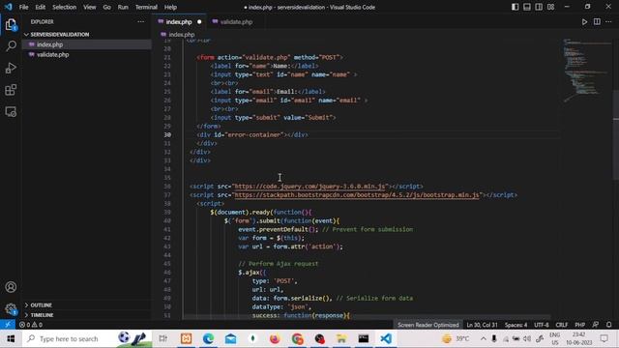The image size is (619, 348).
Task: Switch to the index.php editor tab
Action: [178, 22]
